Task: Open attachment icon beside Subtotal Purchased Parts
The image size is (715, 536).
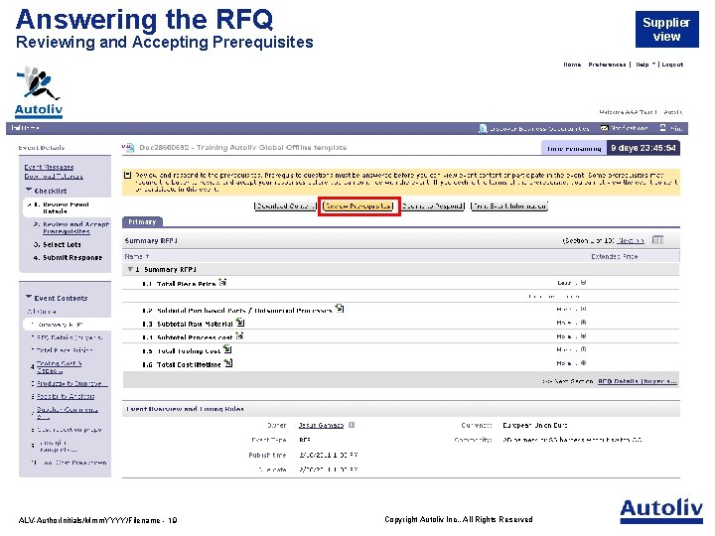Action: (340, 309)
